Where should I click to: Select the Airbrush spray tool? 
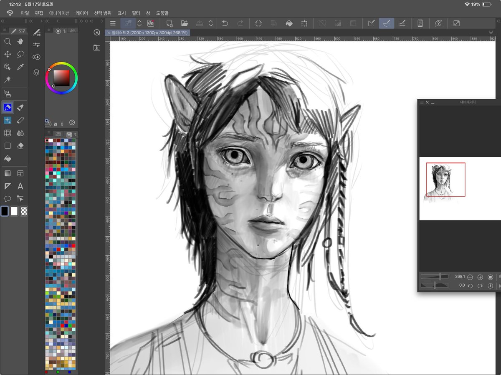(x=8, y=94)
